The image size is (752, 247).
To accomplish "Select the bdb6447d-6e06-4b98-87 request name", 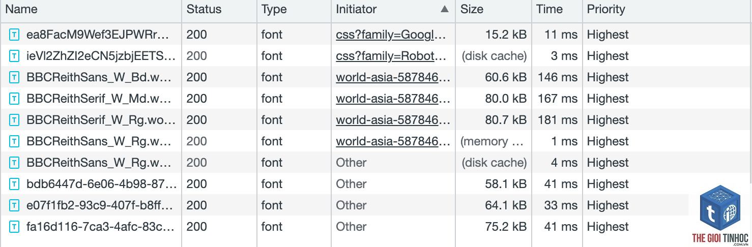I will coord(101,184).
